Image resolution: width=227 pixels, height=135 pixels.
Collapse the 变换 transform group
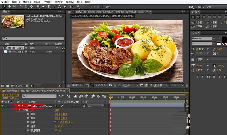[20, 110]
